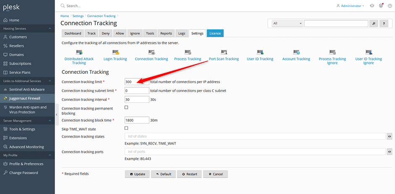Screen dimensions: 395x194
Task: Click the Default button
Action: click(163, 174)
